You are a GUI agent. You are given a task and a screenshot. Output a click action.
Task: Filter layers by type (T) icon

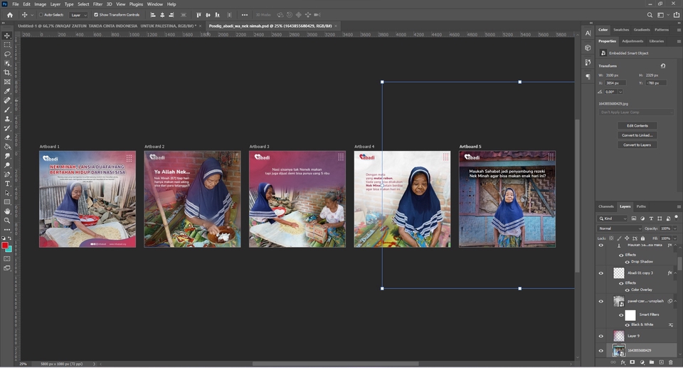(x=651, y=219)
